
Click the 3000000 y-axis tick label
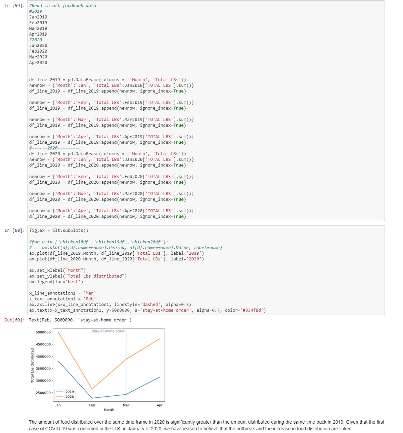tap(43, 381)
